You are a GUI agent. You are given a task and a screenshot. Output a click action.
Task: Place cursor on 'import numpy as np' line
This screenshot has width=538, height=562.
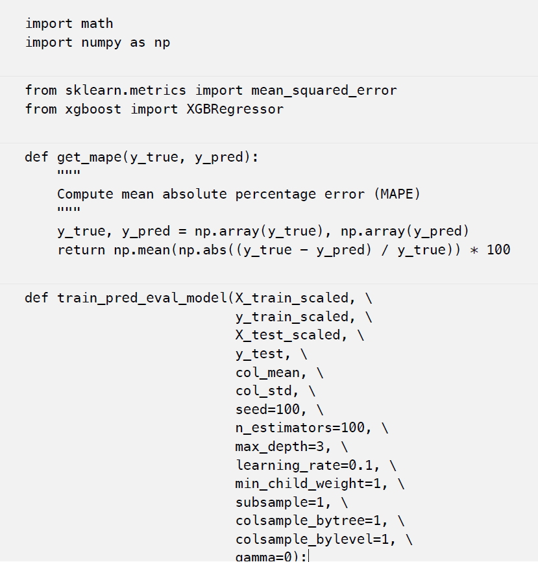click(x=97, y=43)
